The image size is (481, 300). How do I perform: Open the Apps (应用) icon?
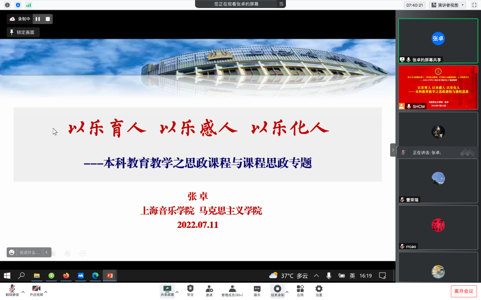click(300, 291)
